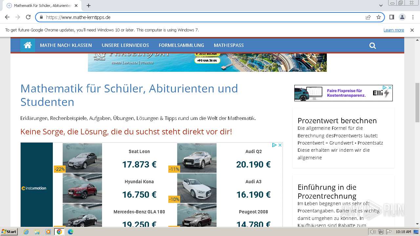Open the Prozentwert berechnen article

point(337,121)
